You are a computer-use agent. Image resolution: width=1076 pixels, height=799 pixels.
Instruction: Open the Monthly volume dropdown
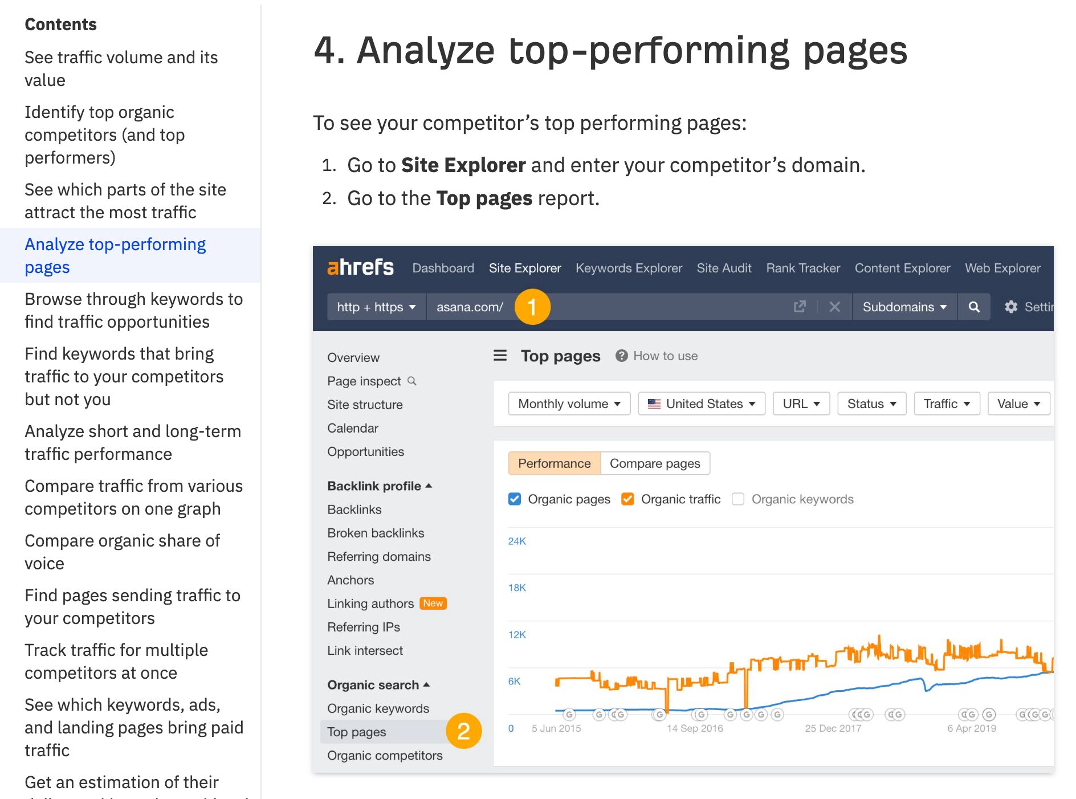click(x=569, y=403)
